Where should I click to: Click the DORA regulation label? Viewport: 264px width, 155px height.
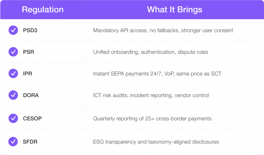[31, 95]
